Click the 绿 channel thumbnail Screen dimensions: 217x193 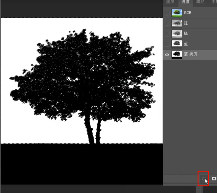pyautogui.click(x=176, y=34)
